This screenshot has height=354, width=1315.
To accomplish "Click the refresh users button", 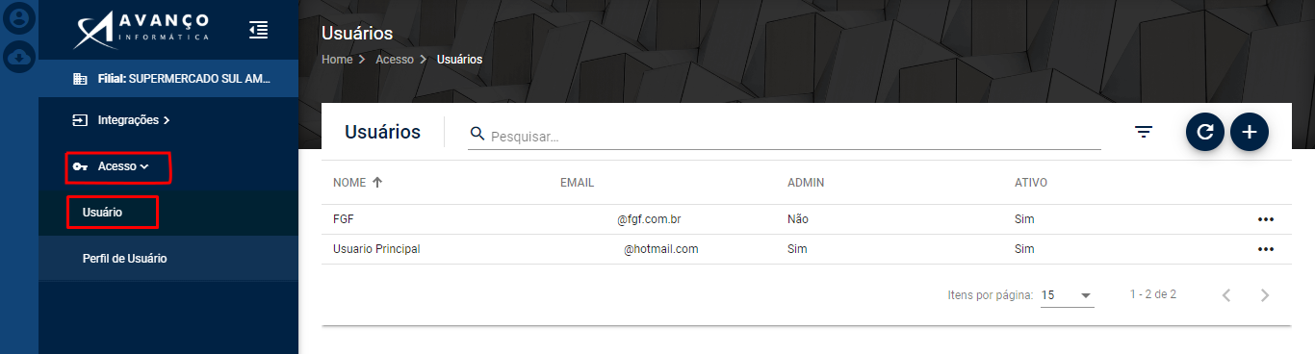I will tap(1205, 132).
